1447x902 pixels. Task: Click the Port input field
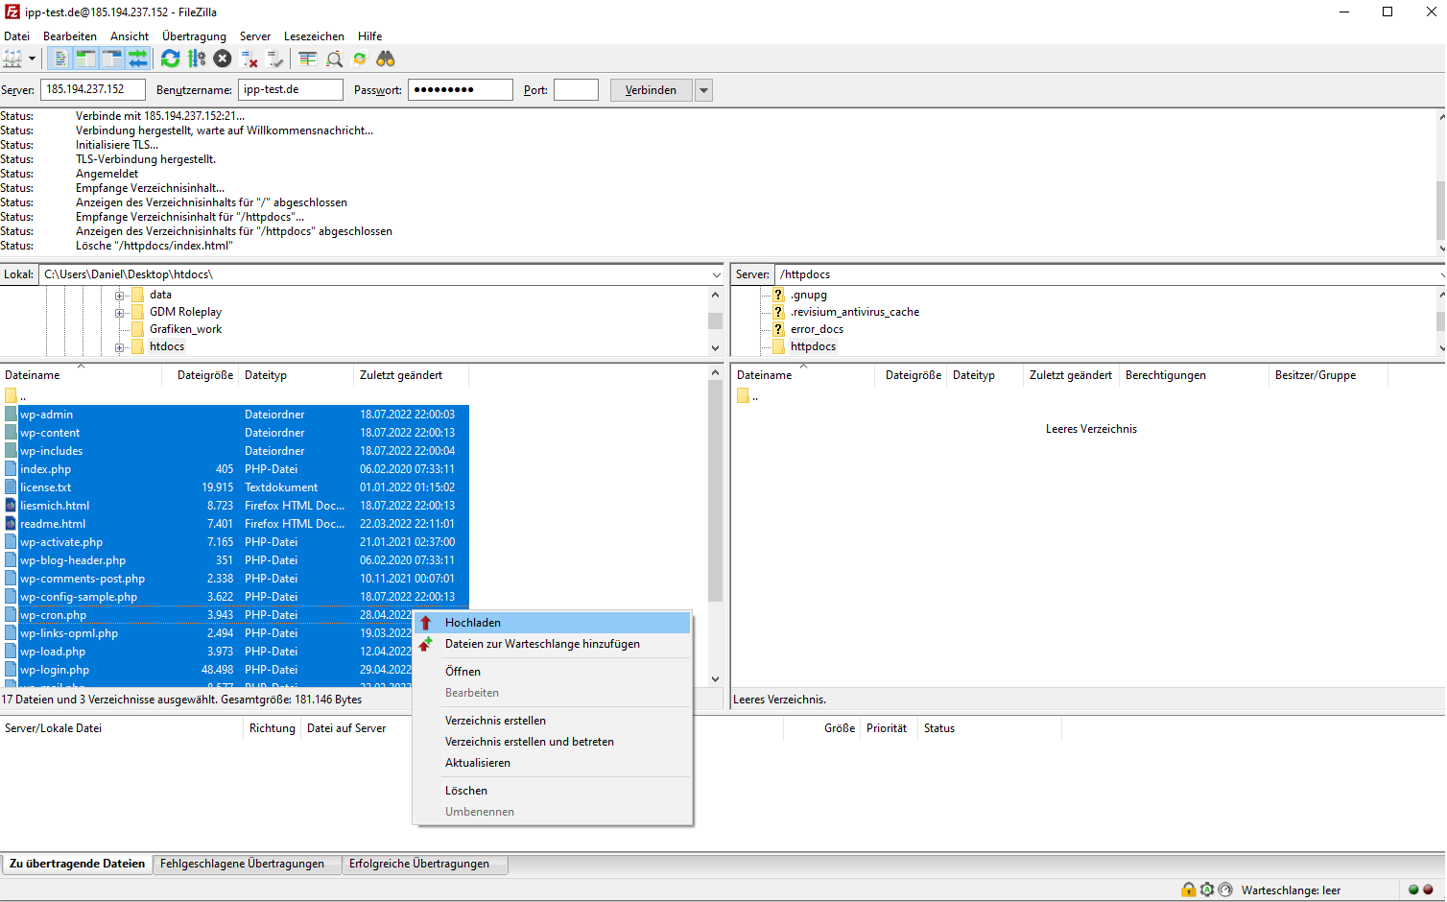[577, 89]
